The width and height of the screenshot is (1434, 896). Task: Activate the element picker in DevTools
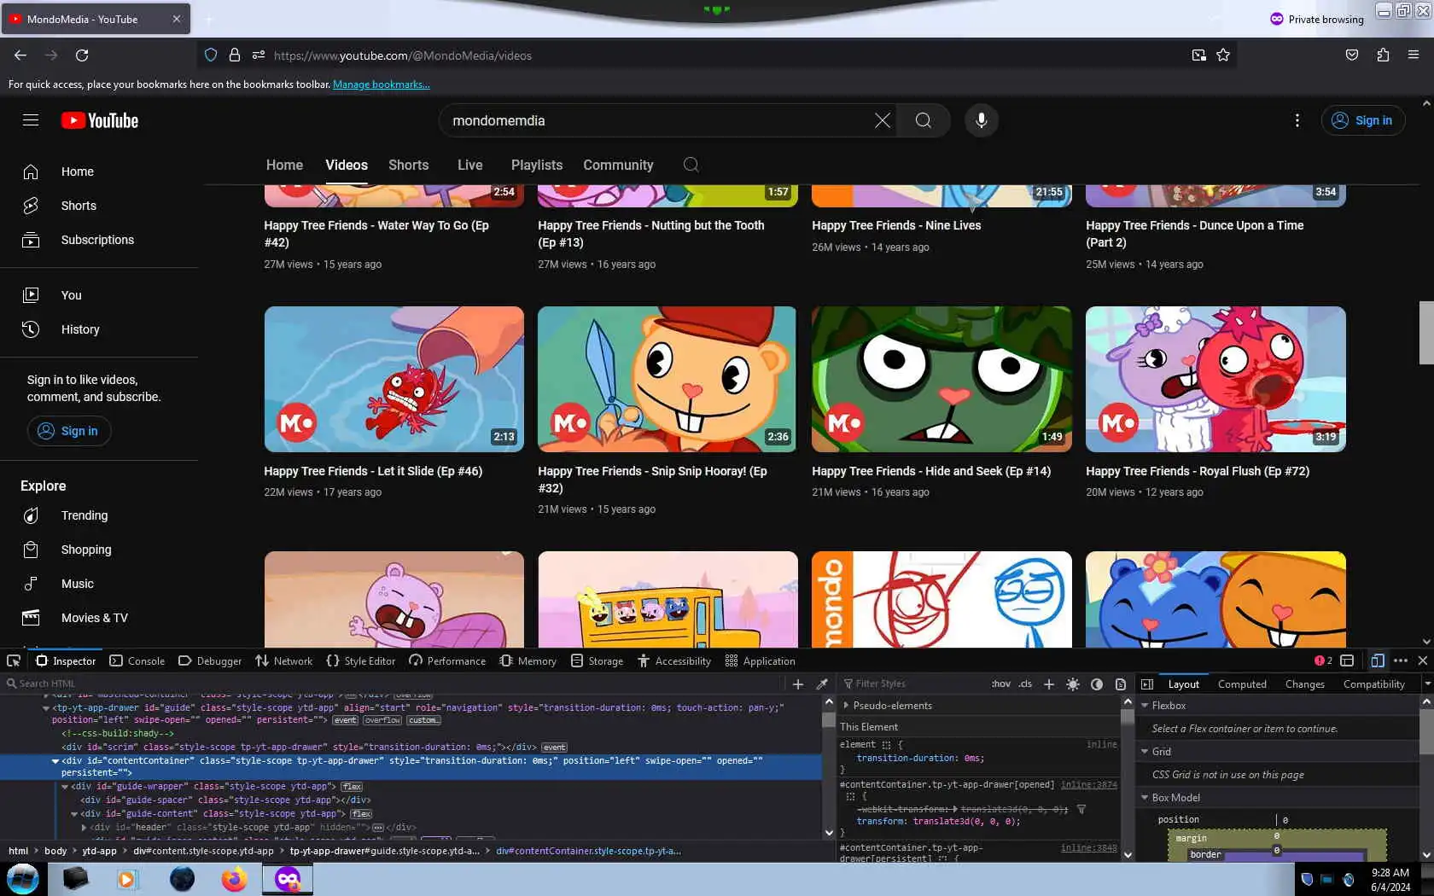(14, 660)
